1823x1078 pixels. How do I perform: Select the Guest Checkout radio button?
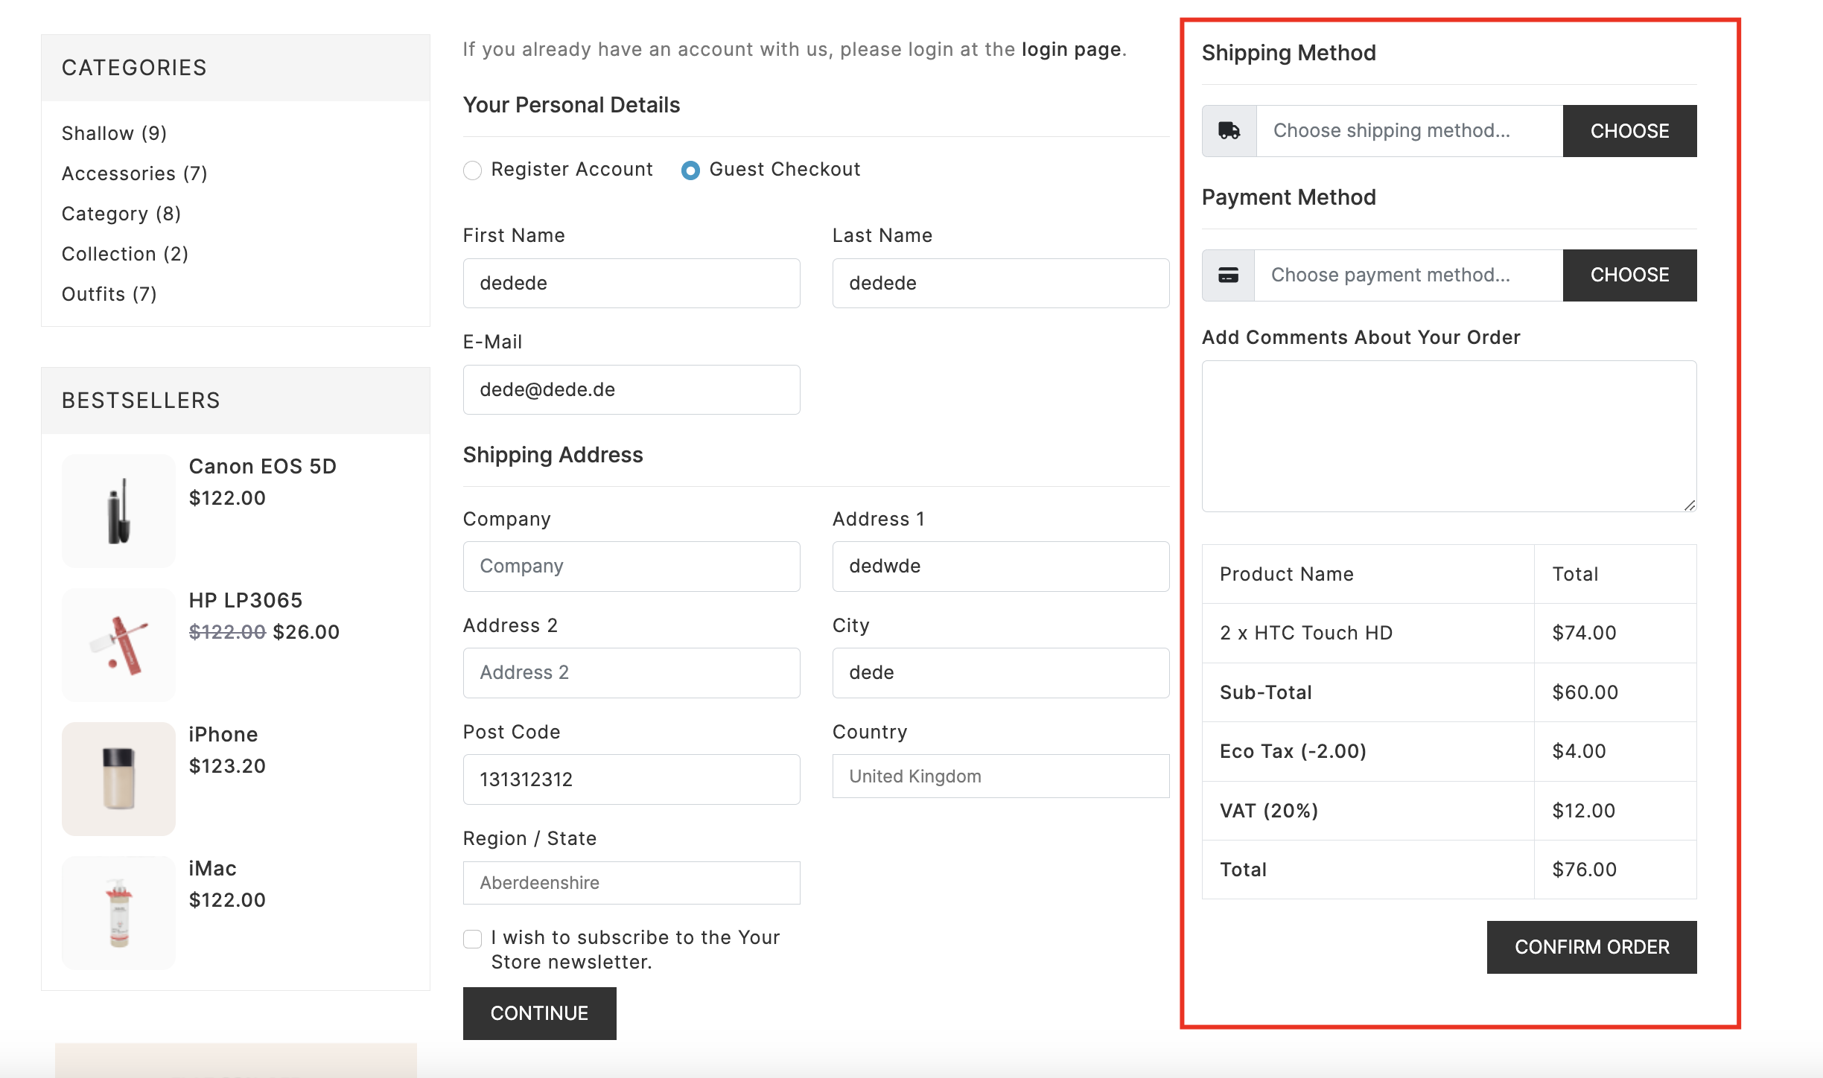pyautogui.click(x=690, y=170)
